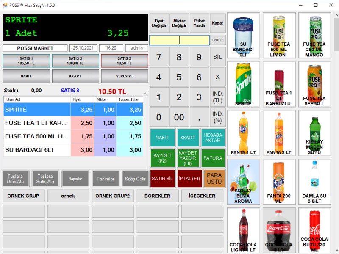Image resolution: width=339 pixels, height=254 pixels.
Task: Focus the yellow barcode entry field
Action: tap(179, 40)
